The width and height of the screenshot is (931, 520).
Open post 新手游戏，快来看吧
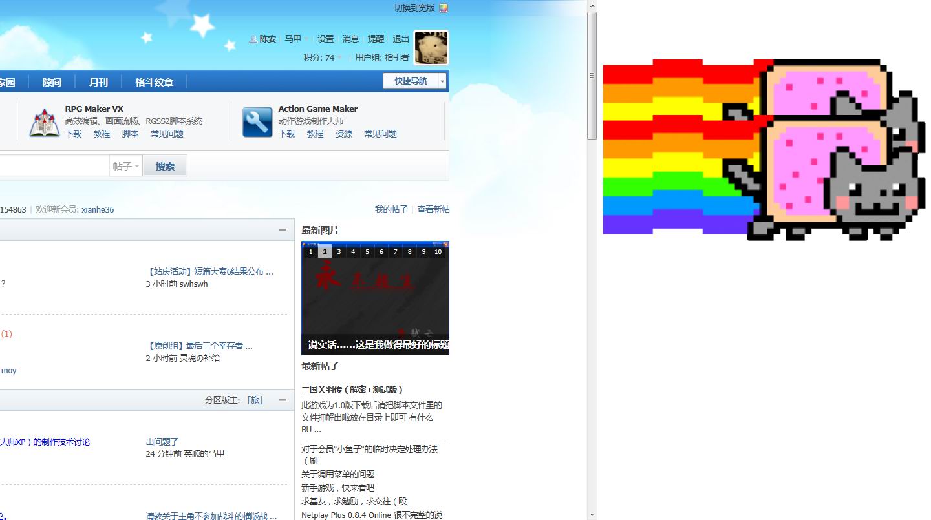(337, 488)
